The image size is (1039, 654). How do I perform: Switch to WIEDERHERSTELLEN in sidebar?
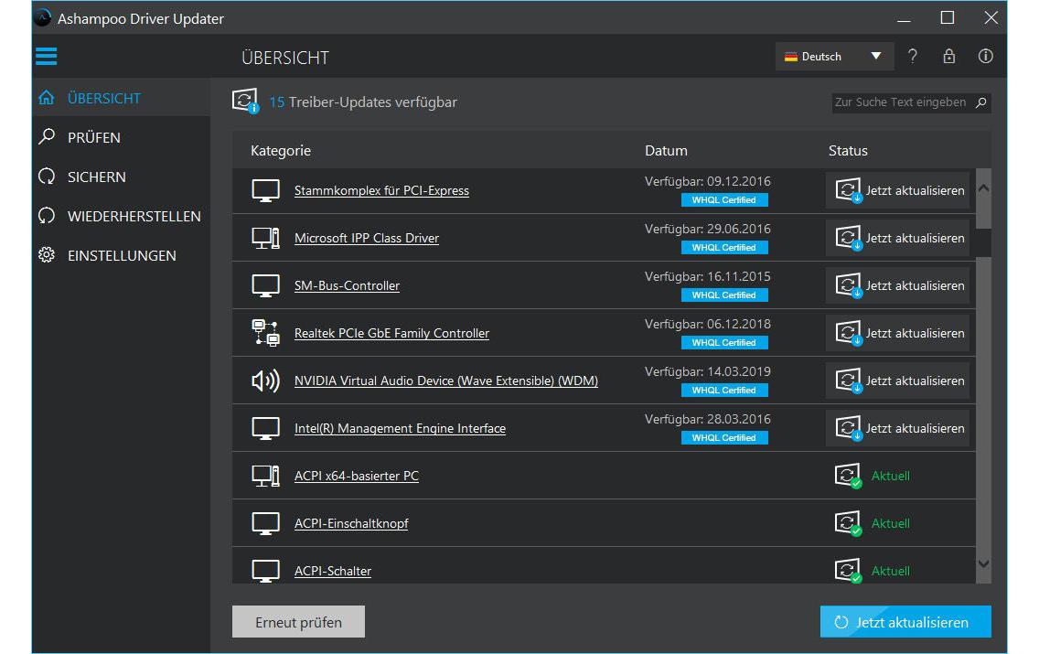point(134,217)
